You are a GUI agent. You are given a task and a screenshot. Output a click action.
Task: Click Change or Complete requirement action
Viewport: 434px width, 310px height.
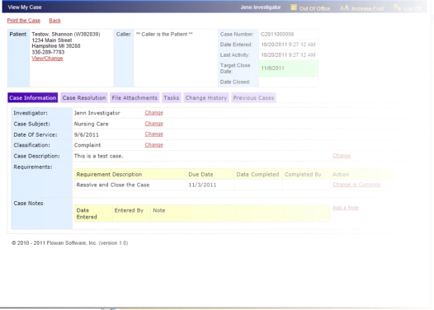(356, 185)
